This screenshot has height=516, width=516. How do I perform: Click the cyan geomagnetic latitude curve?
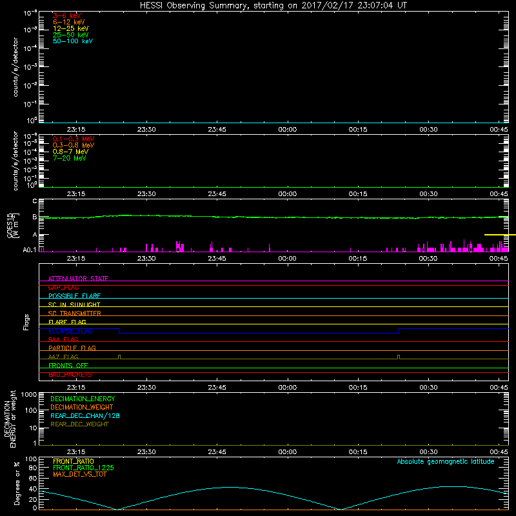(273, 498)
